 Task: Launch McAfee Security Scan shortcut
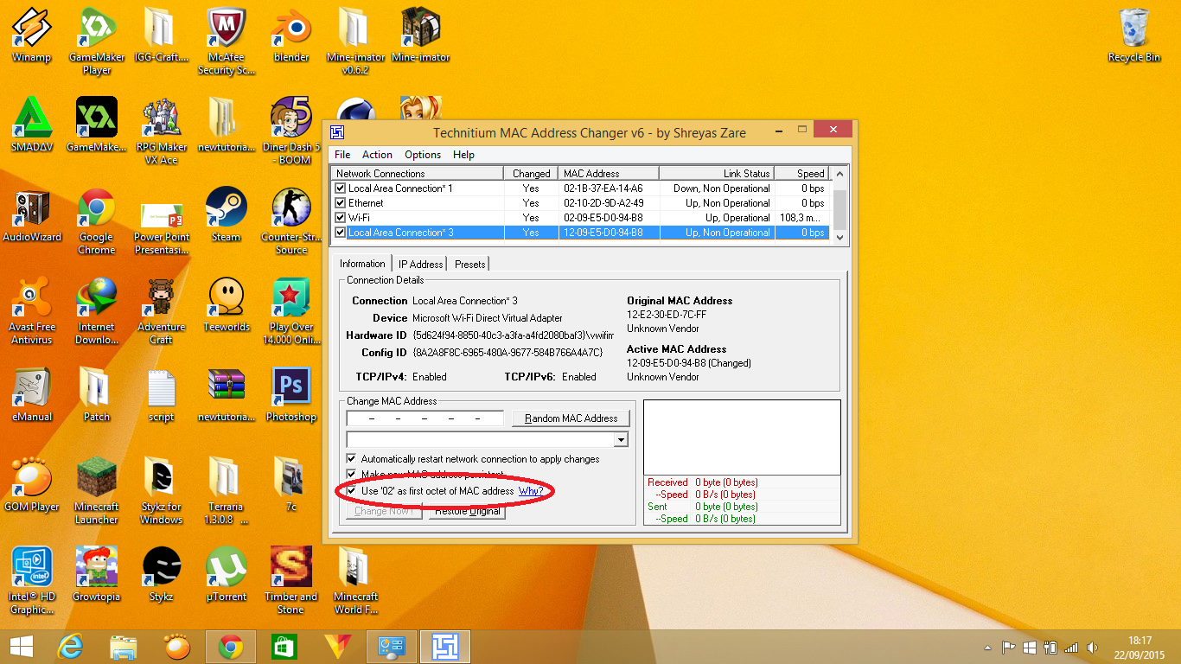[227, 41]
